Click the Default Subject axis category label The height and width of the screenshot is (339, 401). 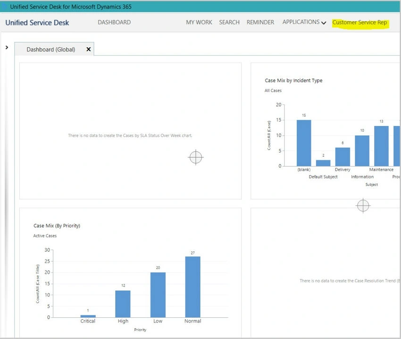[323, 177]
